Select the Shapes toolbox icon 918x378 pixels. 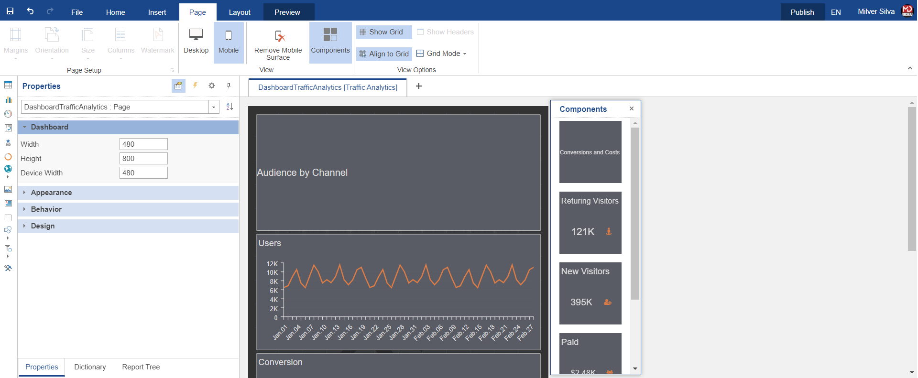point(8,230)
